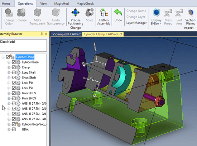Expand the Cylinder Base node

tap(9, 62)
